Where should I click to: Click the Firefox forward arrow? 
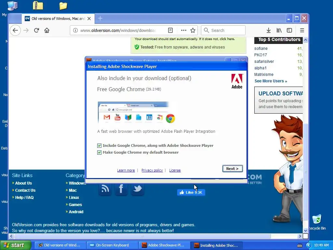coord(26,30)
